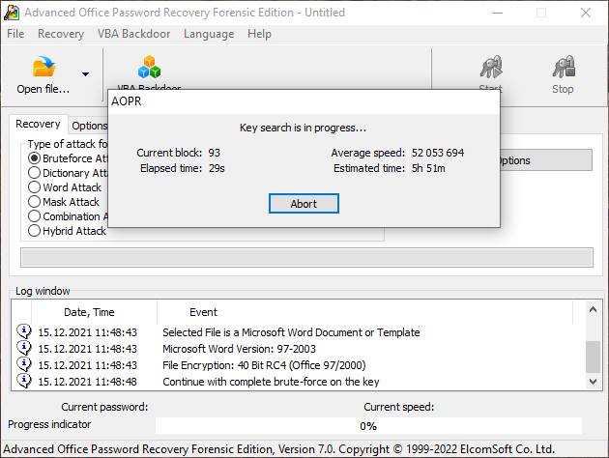Viewport: 609px width, 458px height.
Task: Select the Bruteforce Attack radio button
Action: tap(35, 158)
